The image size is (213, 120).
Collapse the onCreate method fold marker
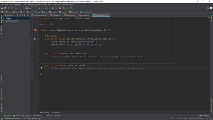[39, 39]
